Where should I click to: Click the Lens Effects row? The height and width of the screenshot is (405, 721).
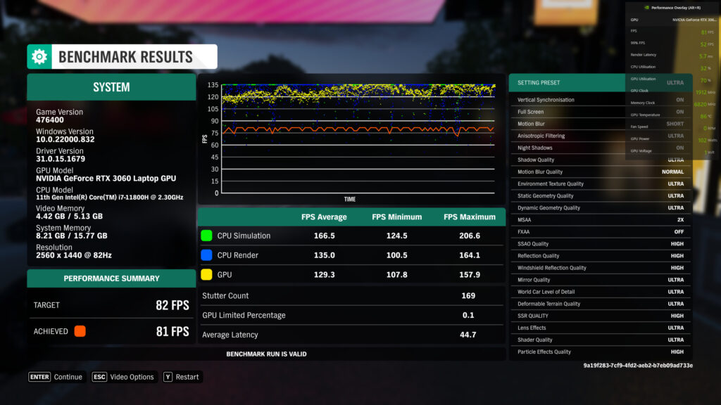(601, 328)
